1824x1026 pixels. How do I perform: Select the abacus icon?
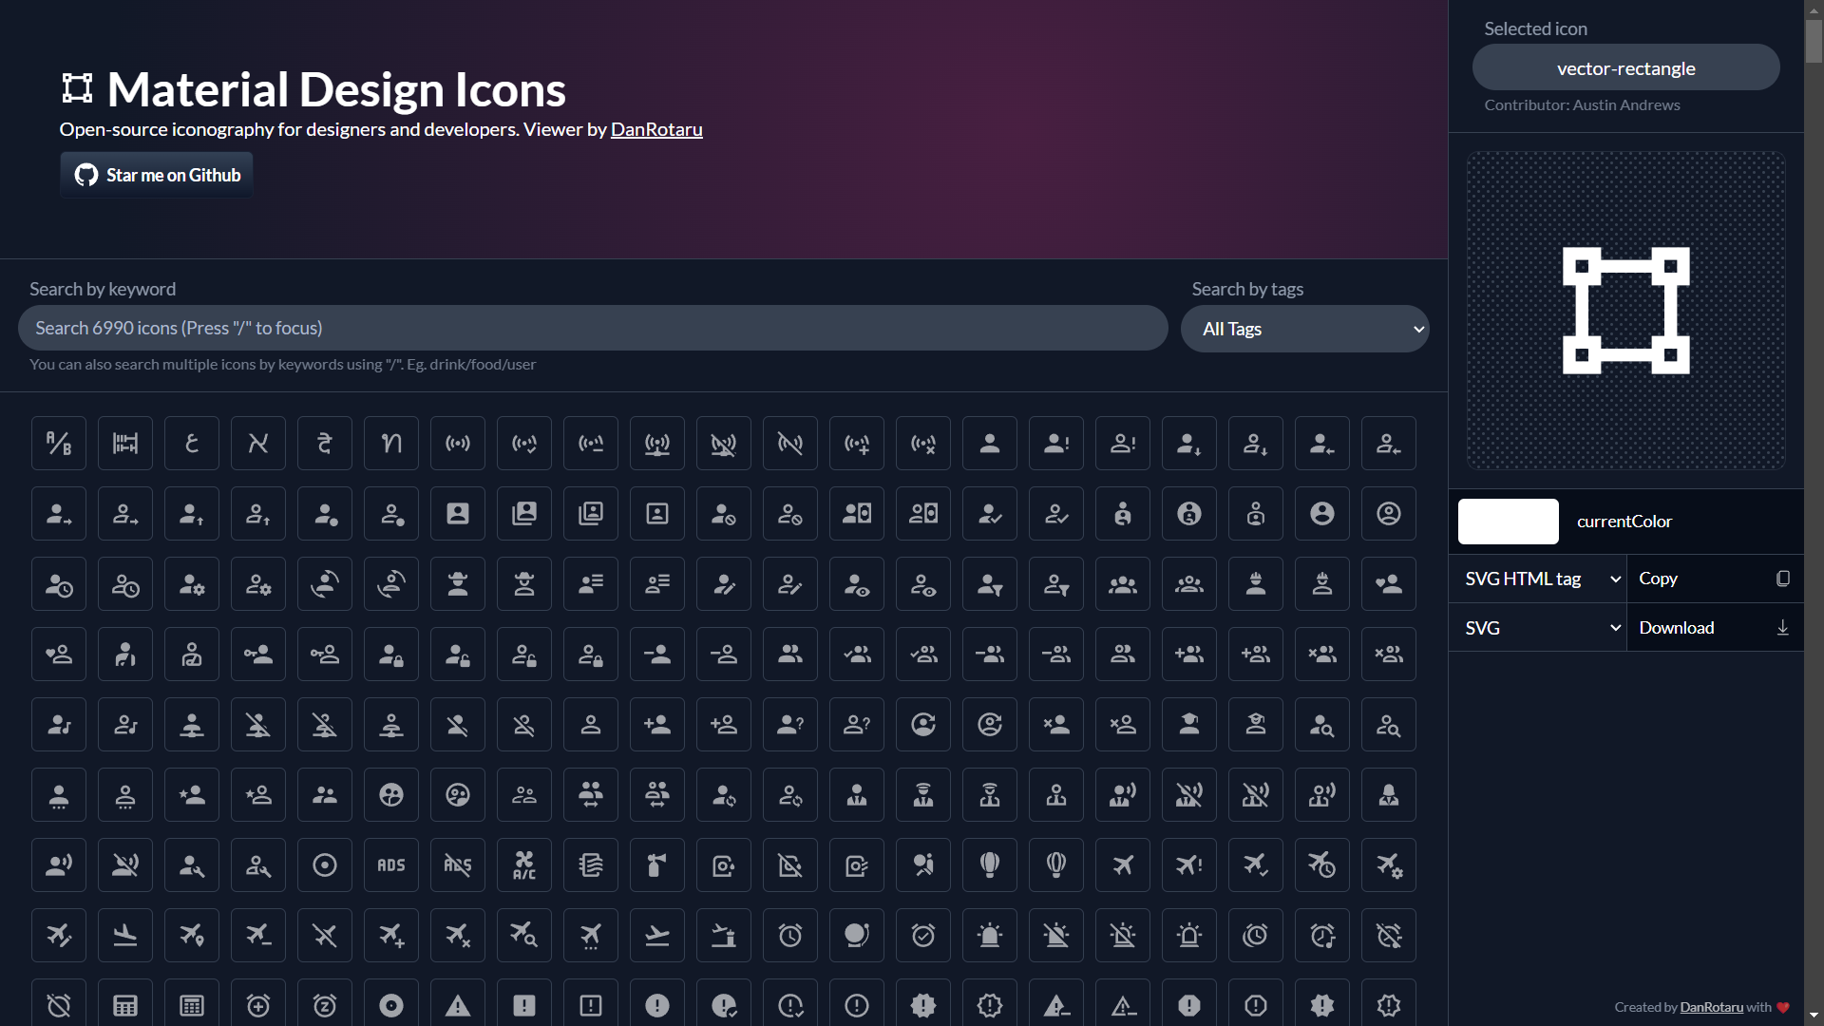point(125,443)
